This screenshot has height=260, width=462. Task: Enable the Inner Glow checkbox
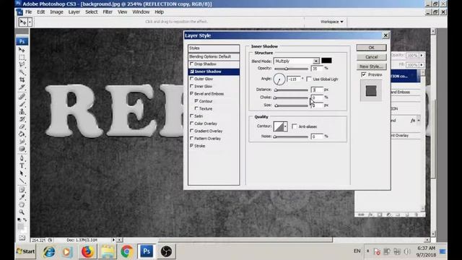pyautogui.click(x=191, y=86)
